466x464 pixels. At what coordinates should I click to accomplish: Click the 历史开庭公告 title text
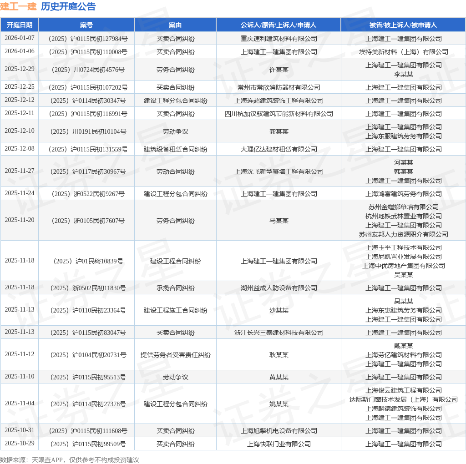[68, 6]
